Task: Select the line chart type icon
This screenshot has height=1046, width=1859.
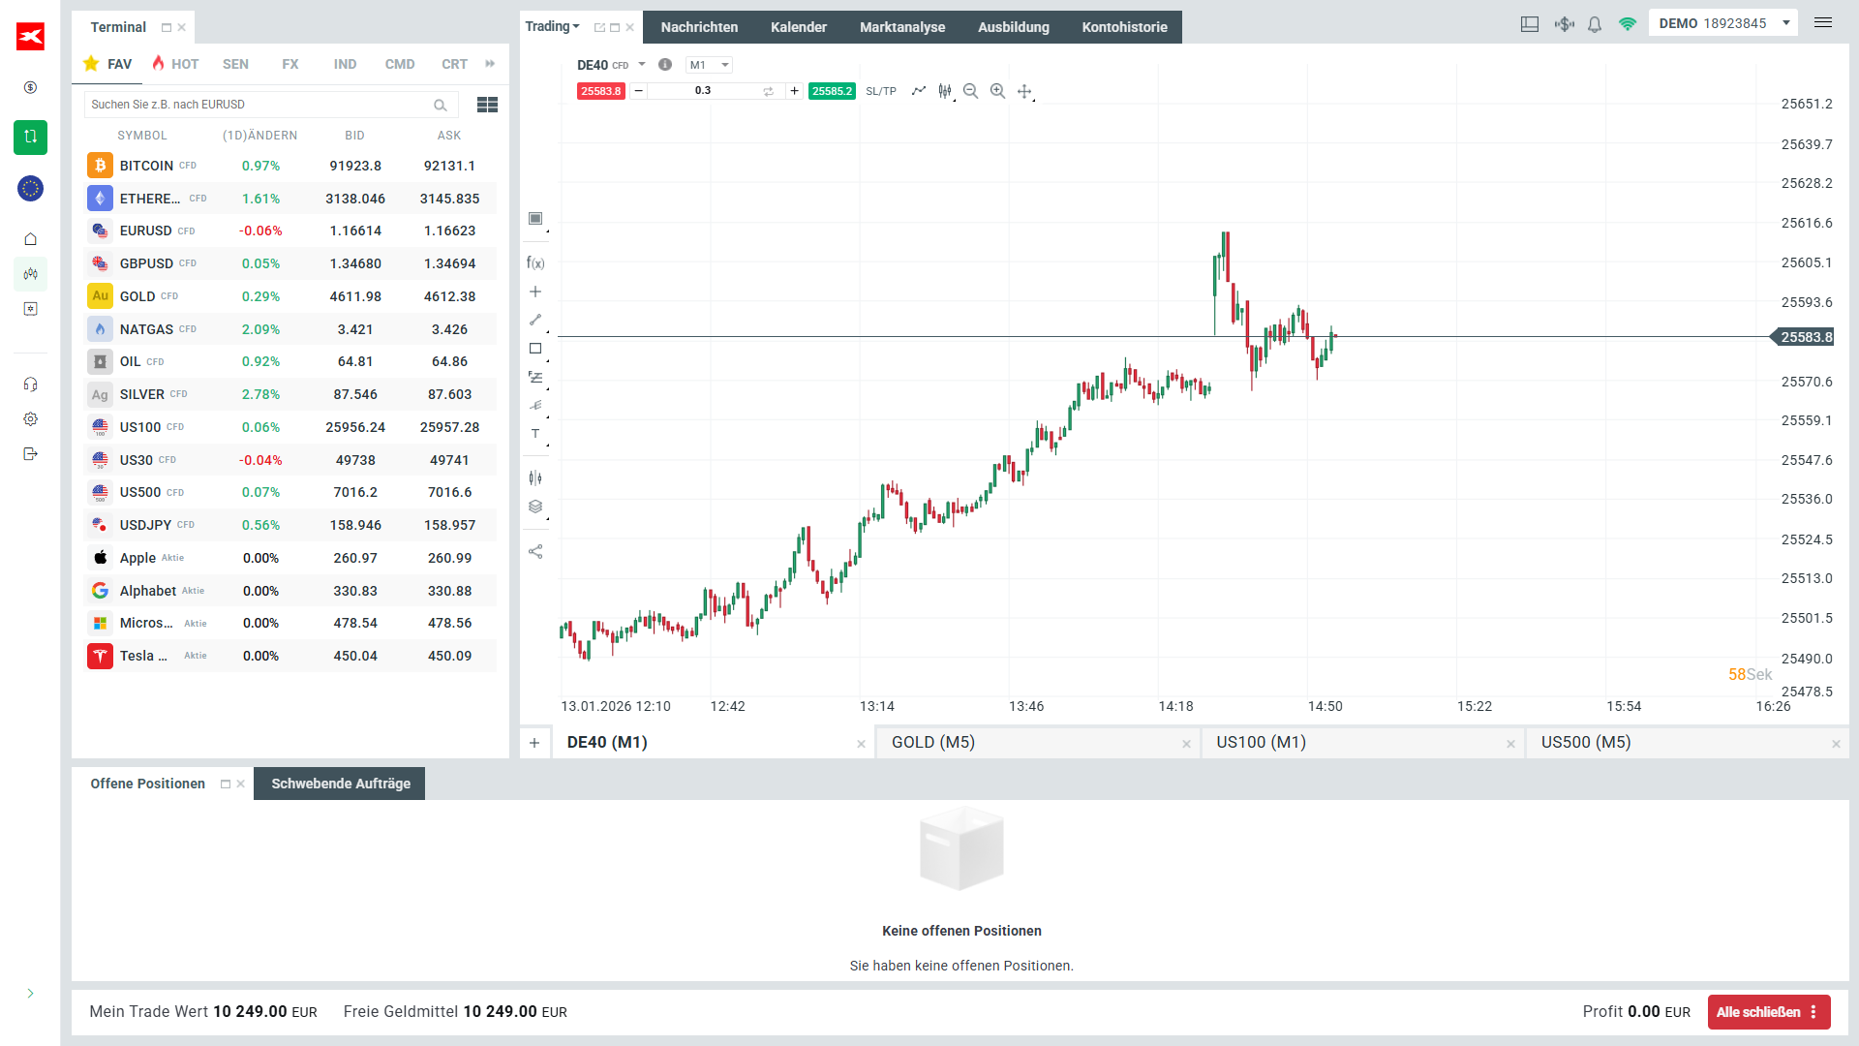Action: coord(918,91)
